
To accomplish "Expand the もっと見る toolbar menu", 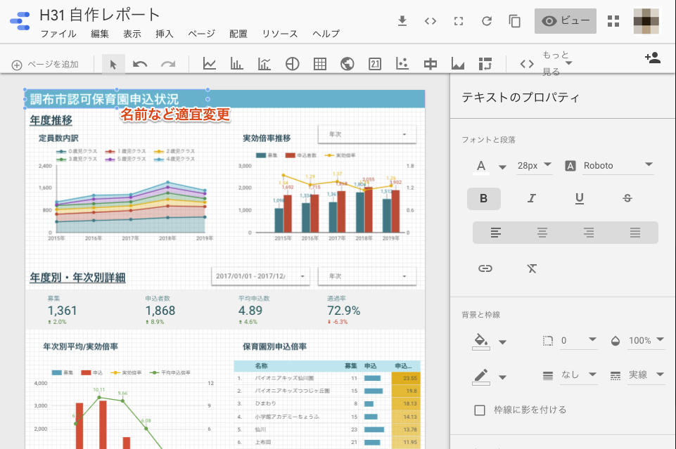I will click(x=557, y=63).
